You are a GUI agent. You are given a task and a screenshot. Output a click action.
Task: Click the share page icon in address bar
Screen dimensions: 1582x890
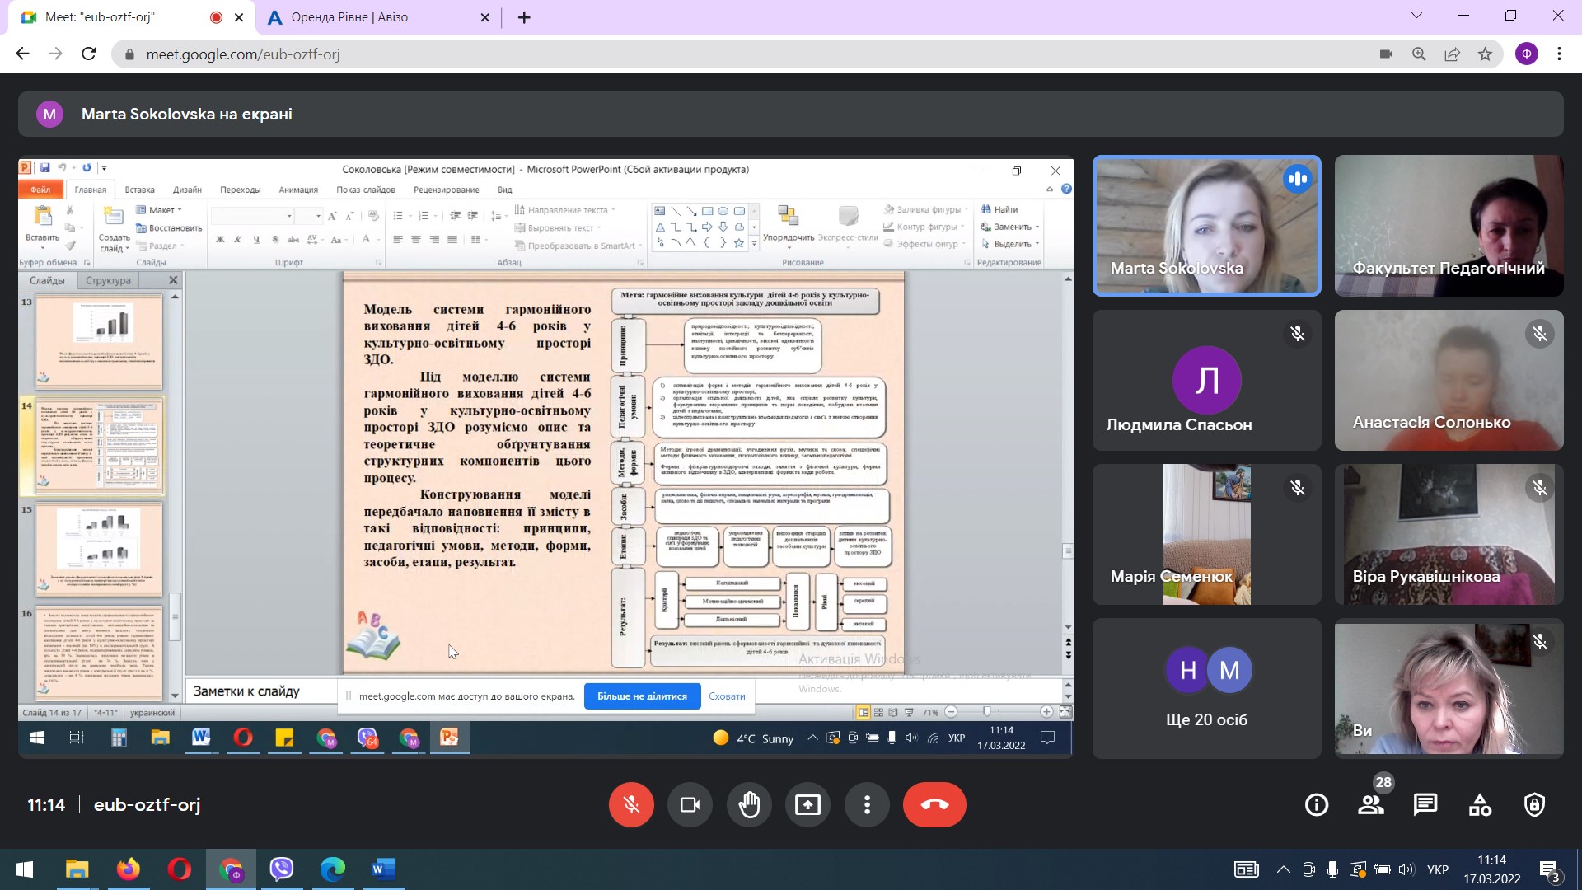point(1452,54)
